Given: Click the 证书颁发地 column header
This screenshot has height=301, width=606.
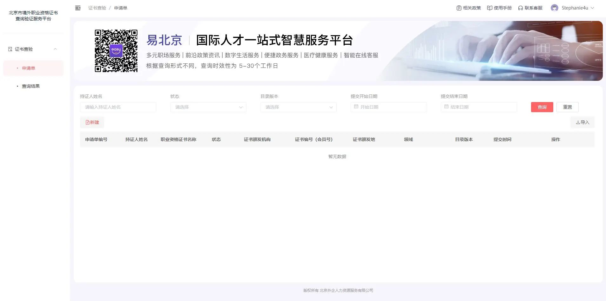Looking at the screenshot, I should (364, 139).
